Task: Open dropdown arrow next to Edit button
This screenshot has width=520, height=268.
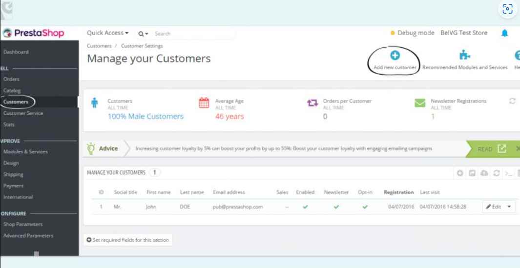Action: 509,206
